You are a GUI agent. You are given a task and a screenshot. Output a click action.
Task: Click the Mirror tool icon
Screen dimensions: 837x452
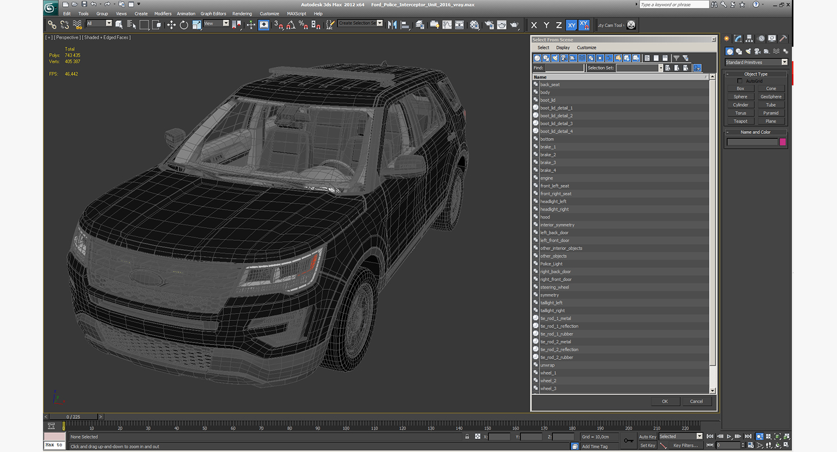click(391, 25)
